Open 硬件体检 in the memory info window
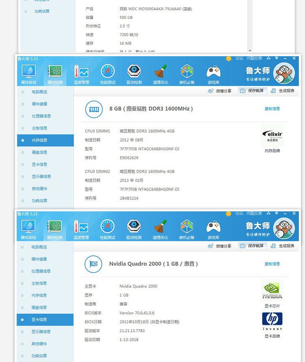 (29, 75)
